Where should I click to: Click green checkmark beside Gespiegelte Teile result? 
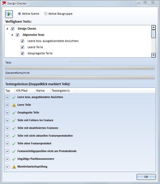14,113
